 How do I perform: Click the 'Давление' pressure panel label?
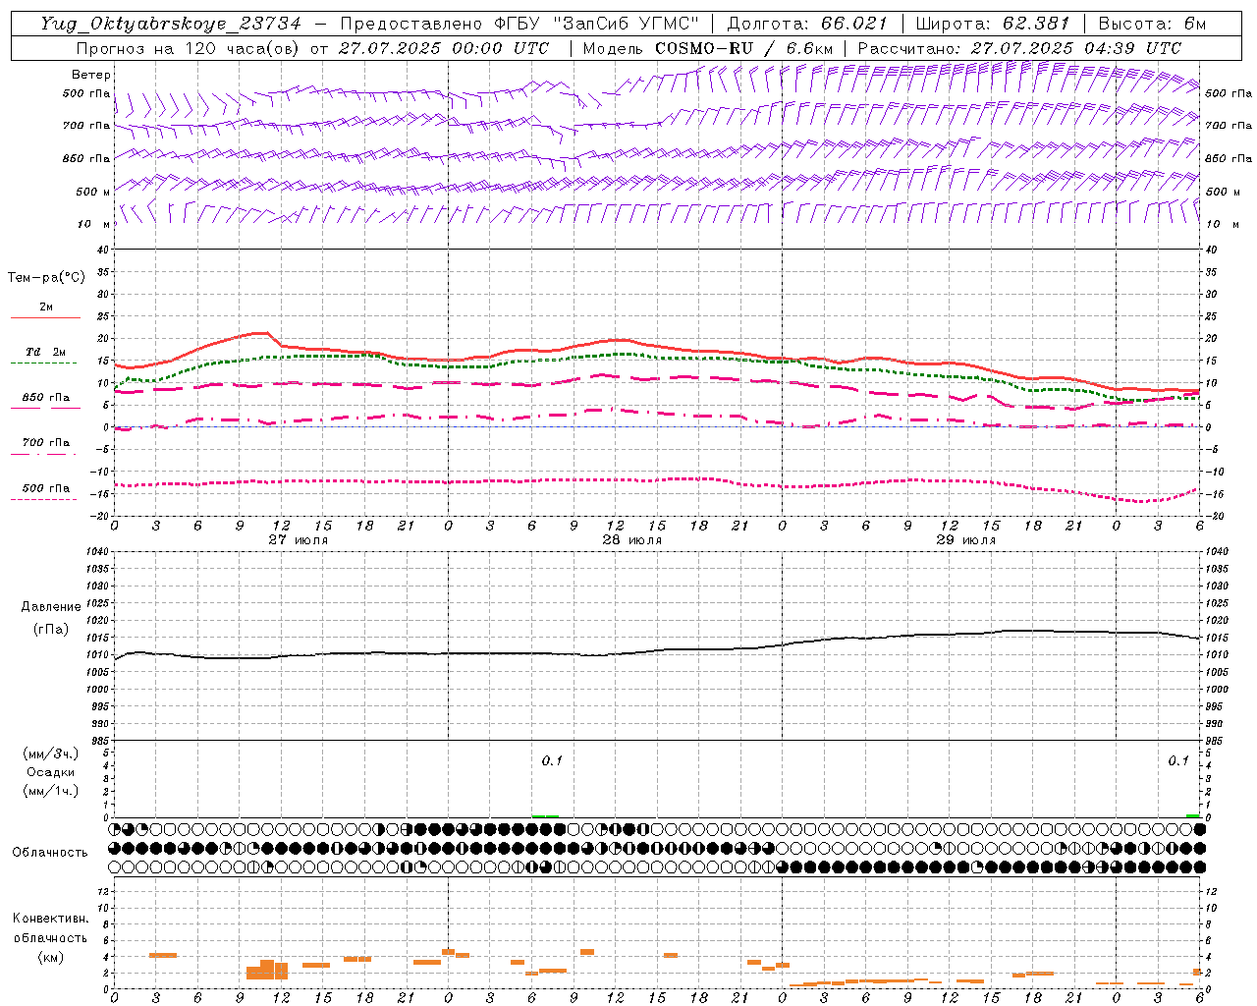[51, 607]
